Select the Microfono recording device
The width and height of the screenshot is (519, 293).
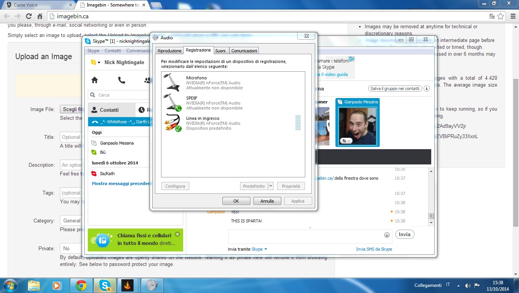(233, 82)
